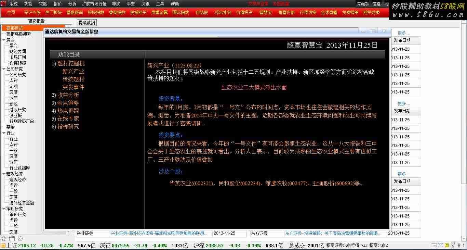467x250 pixels.
Task: Select 境外经济金融 in the left tree
Action: (22, 203)
